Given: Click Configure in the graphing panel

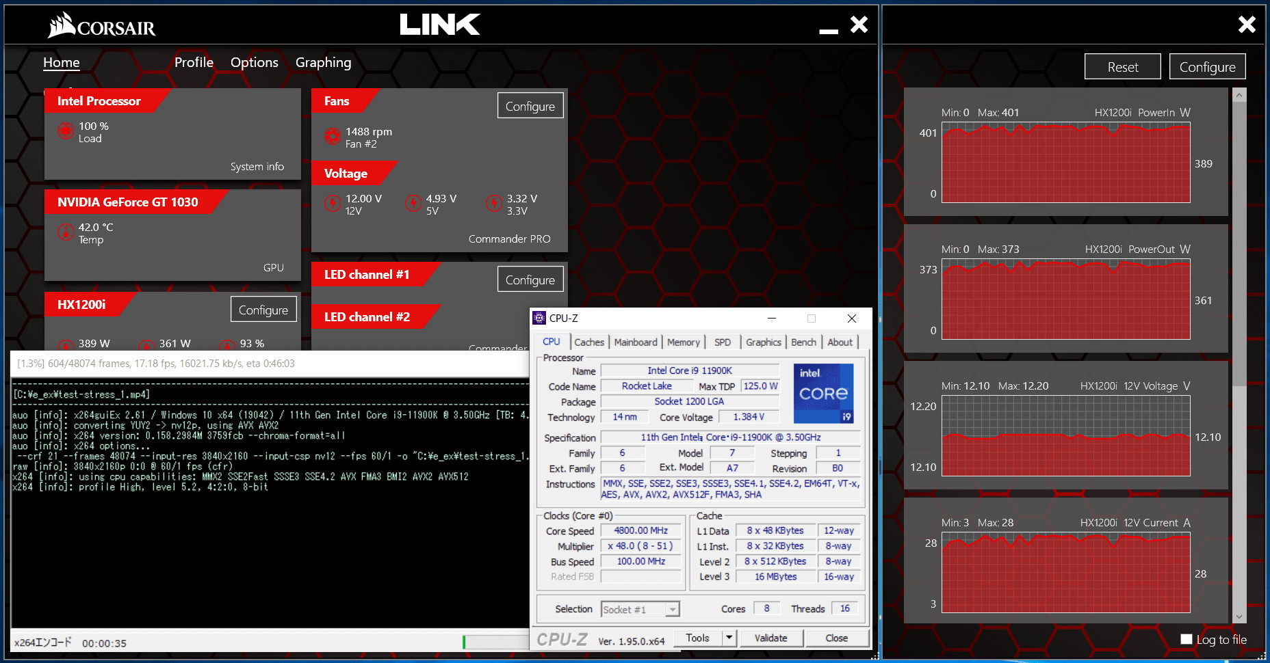Looking at the screenshot, I should click(x=1208, y=67).
